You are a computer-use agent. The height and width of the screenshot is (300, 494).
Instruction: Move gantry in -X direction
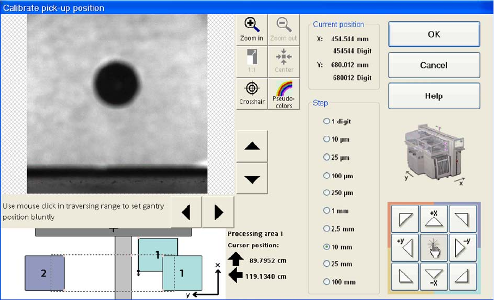(433, 276)
